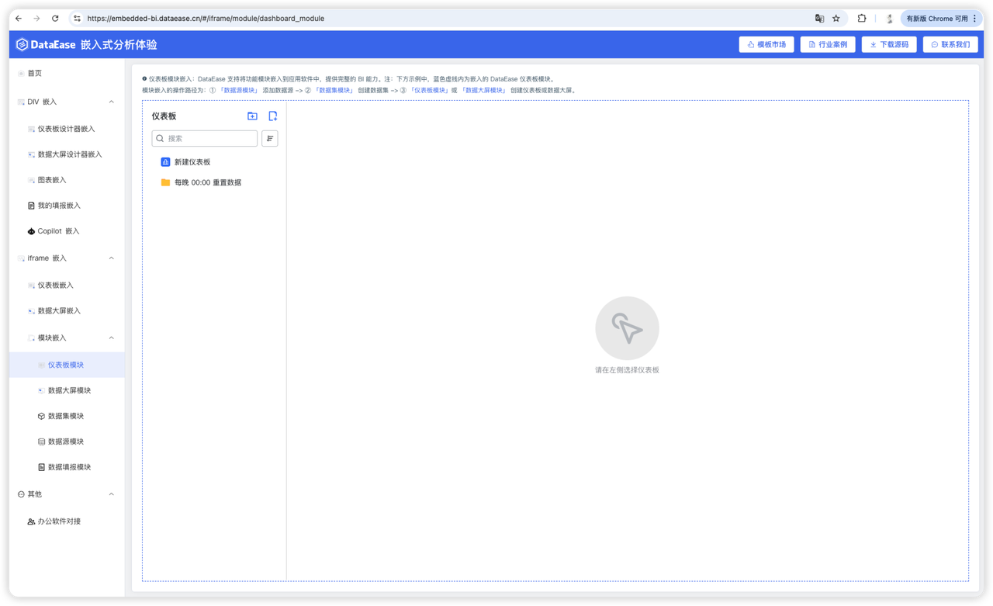
Task: Click the 下载源码 button
Action: (889, 45)
